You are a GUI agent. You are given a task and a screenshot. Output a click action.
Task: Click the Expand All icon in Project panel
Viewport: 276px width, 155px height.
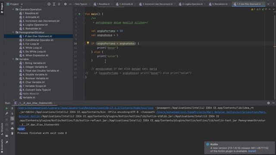click(x=54, y=4)
